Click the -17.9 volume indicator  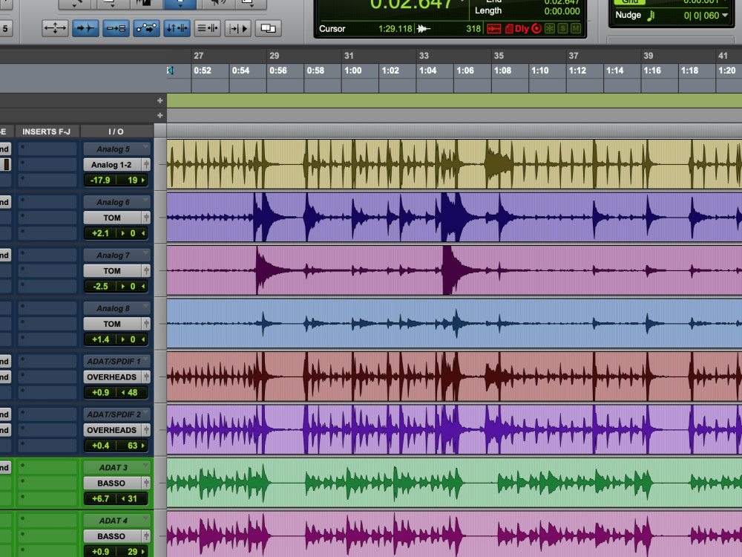[x=100, y=180]
